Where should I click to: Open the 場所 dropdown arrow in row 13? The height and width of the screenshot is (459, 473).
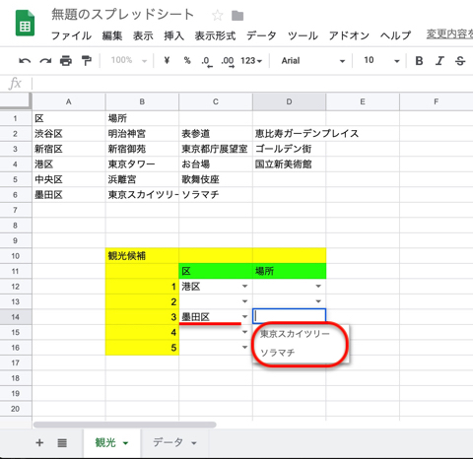318,301
